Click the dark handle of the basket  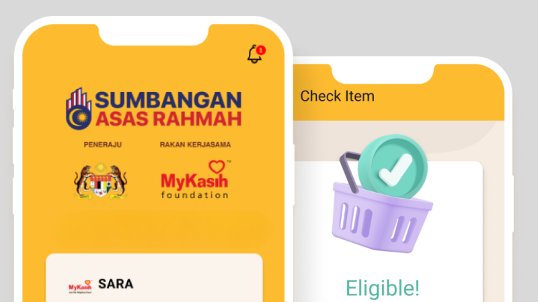pyautogui.click(x=350, y=171)
